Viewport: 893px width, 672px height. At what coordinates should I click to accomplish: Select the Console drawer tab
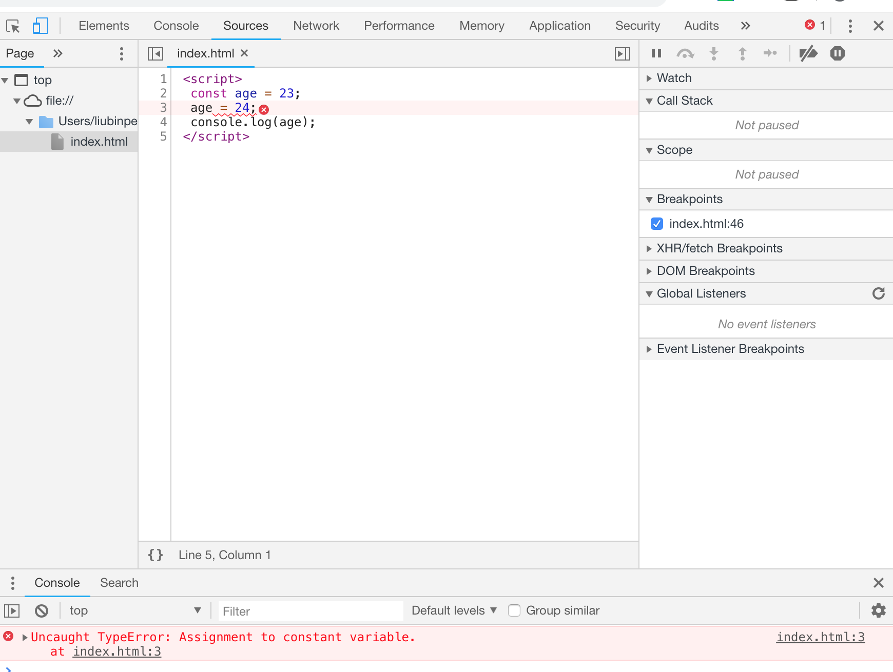point(57,583)
